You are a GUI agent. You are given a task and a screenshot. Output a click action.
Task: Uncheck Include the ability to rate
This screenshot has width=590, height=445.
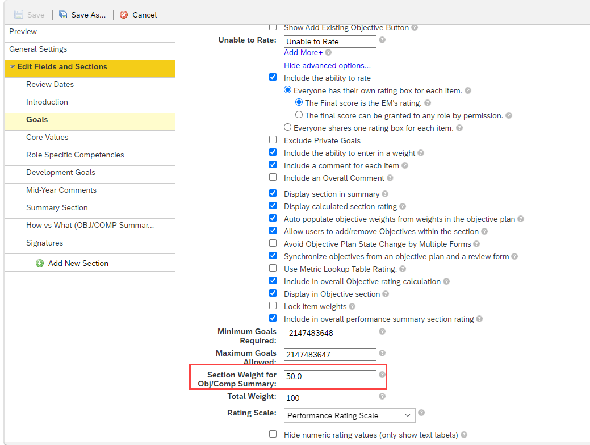pos(273,77)
